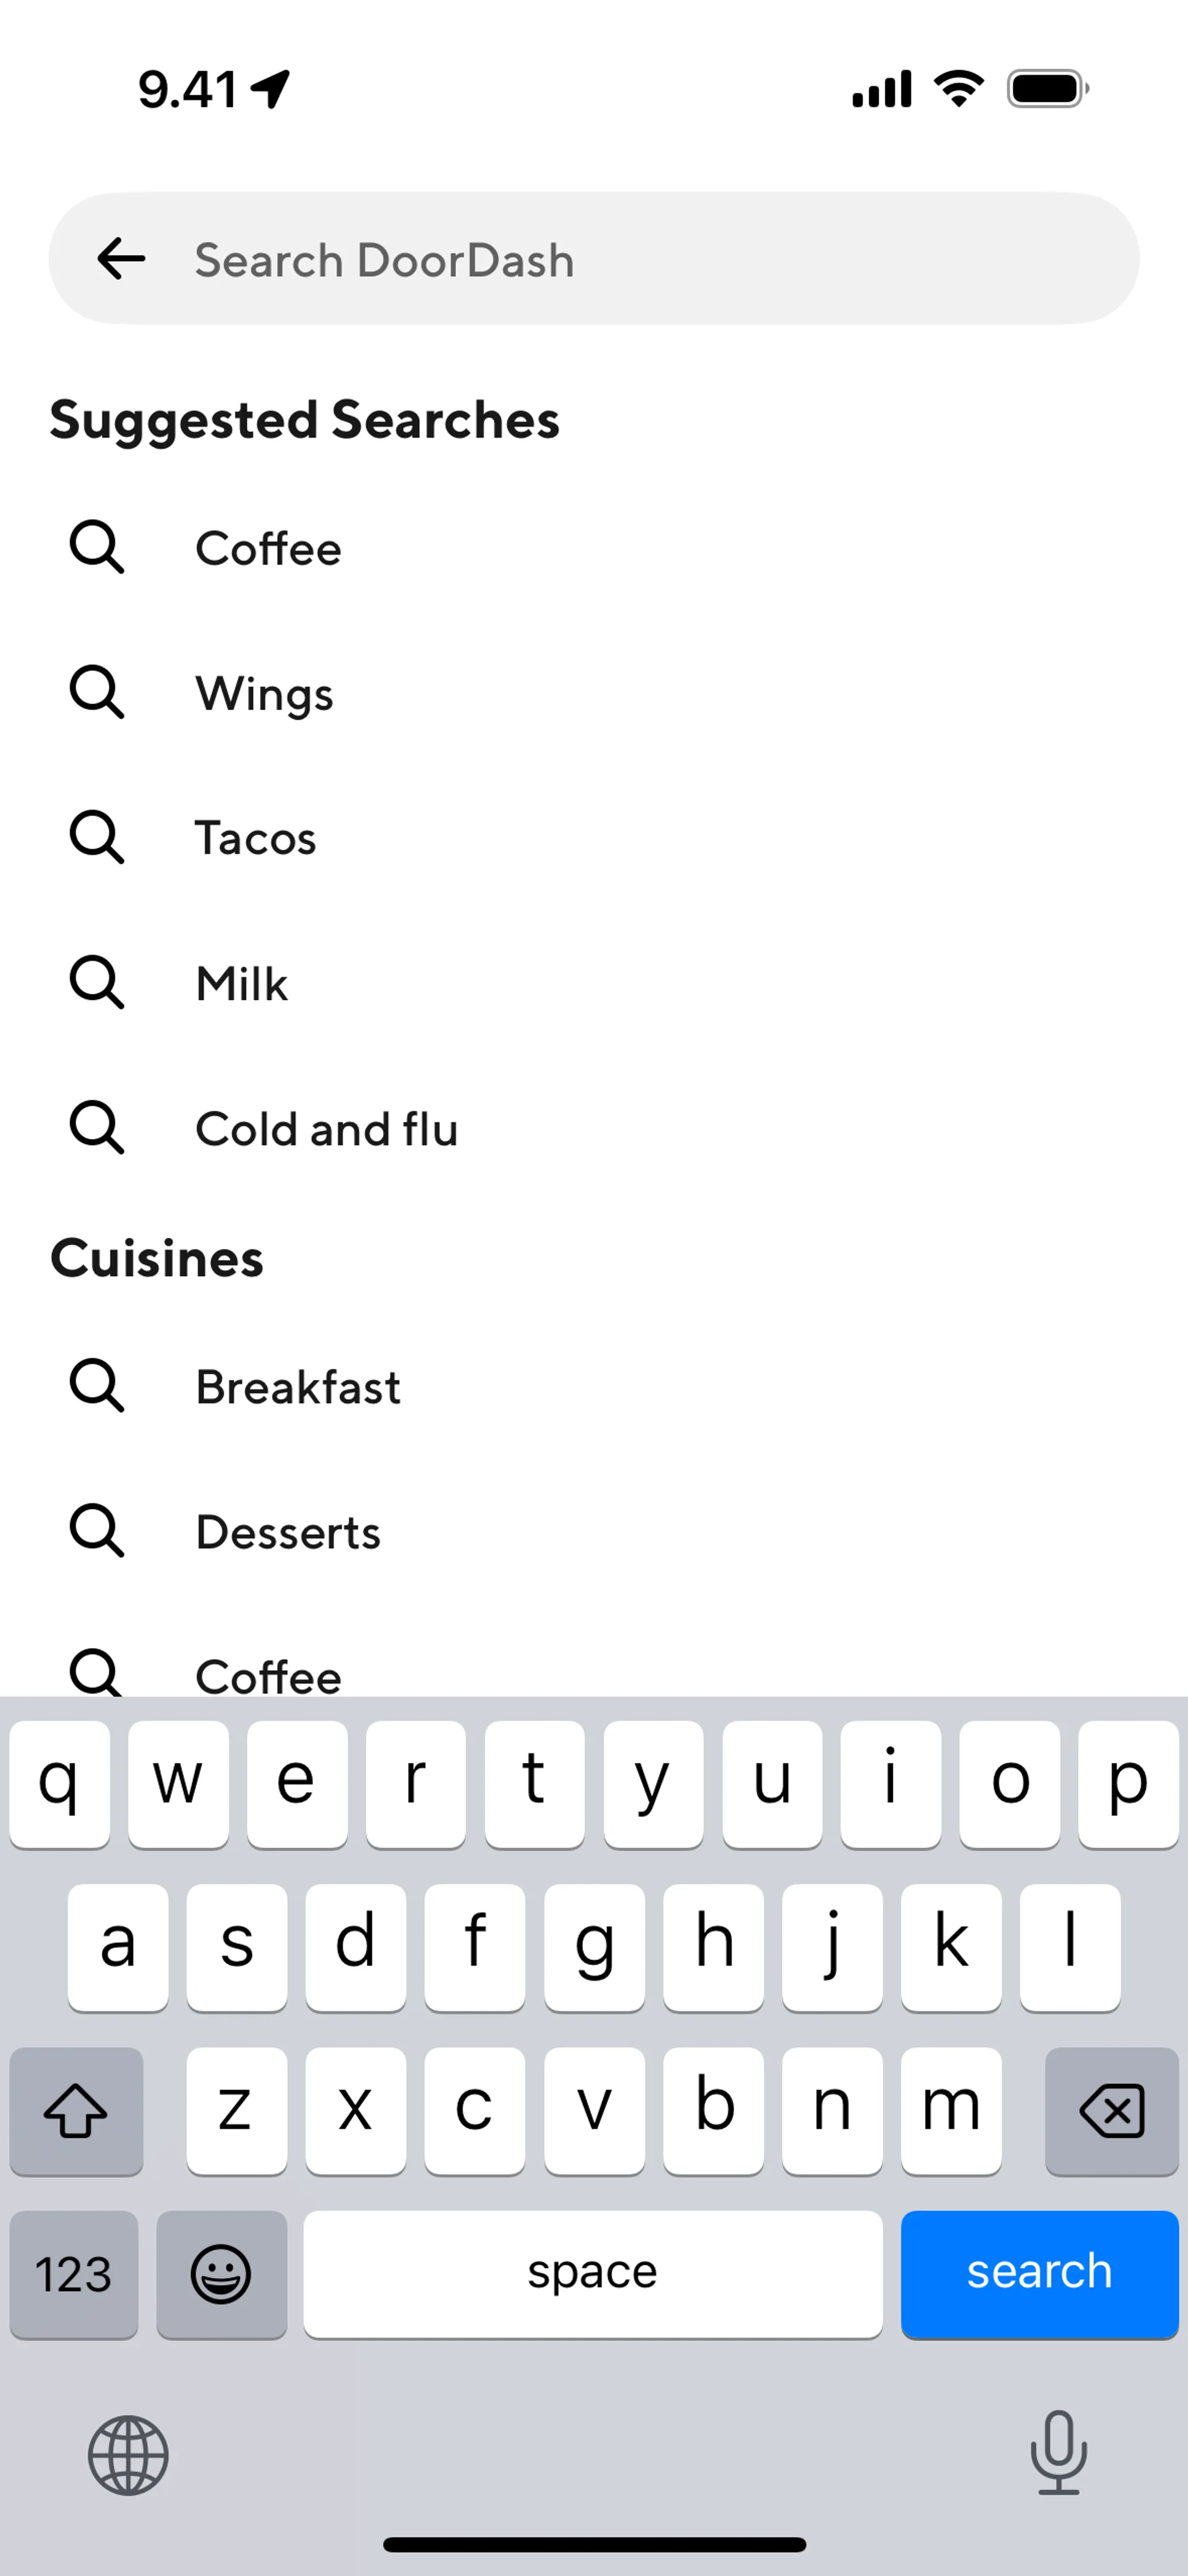The height and width of the screenshot is (2576, 1188).
Task: Tap the magnifier icon beside Milk
Action: click(97, 982)
